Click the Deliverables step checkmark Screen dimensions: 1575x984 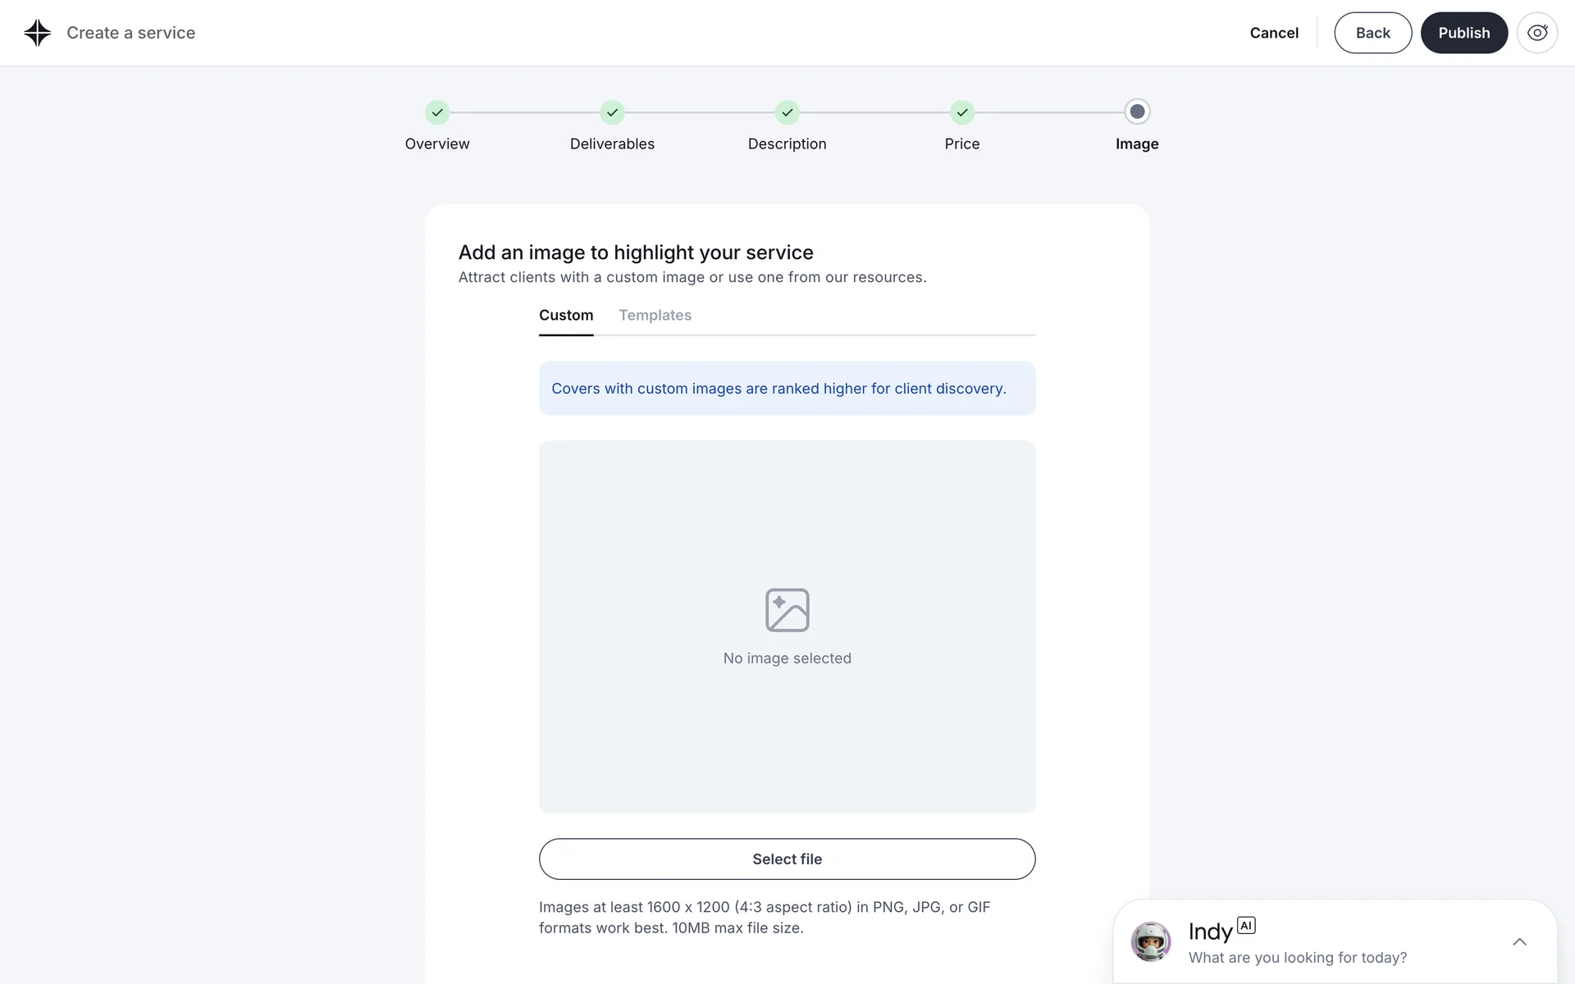pos(612,112)
